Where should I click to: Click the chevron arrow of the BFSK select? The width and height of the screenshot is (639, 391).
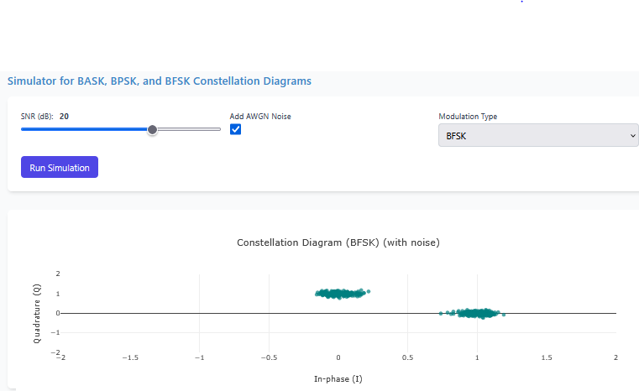pos(632,136)
